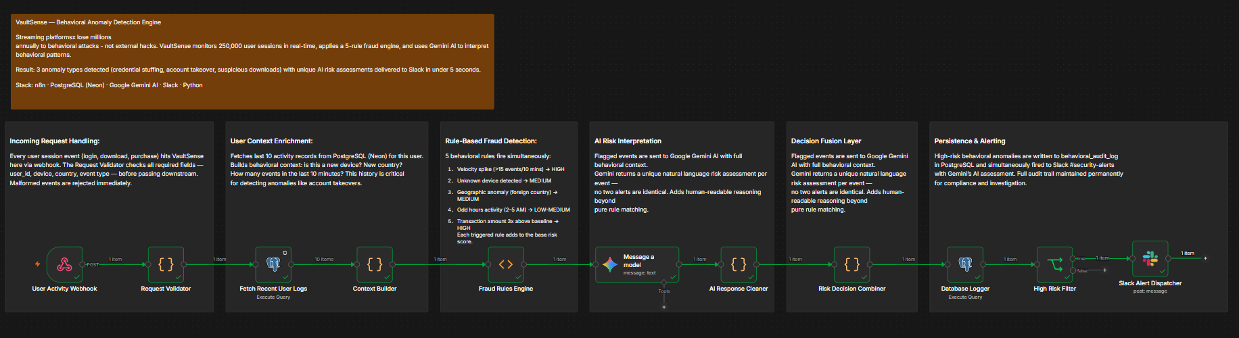The width and height of the screenshot is (1239, 338).
Task: Click the "Message a model" title text
Action: [x=638, y=261]
